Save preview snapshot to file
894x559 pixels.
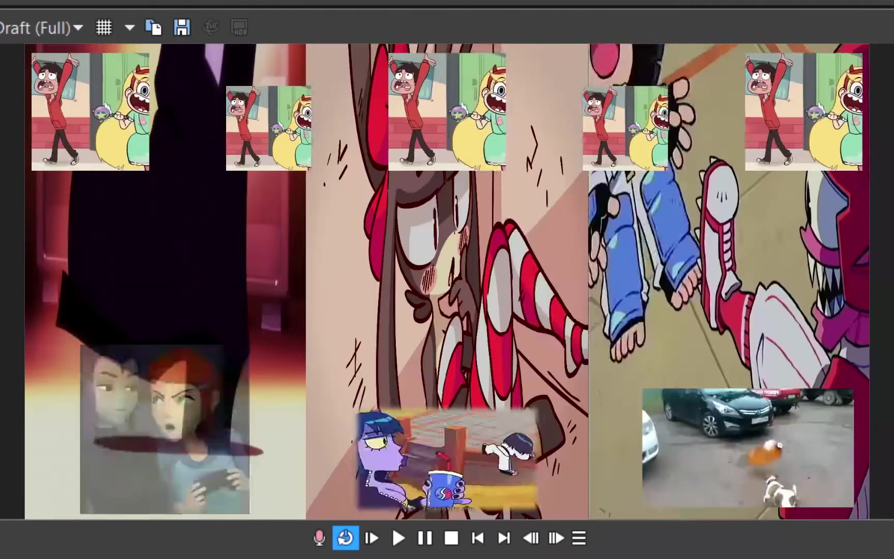pyautogui.click(x=182, y=27)
